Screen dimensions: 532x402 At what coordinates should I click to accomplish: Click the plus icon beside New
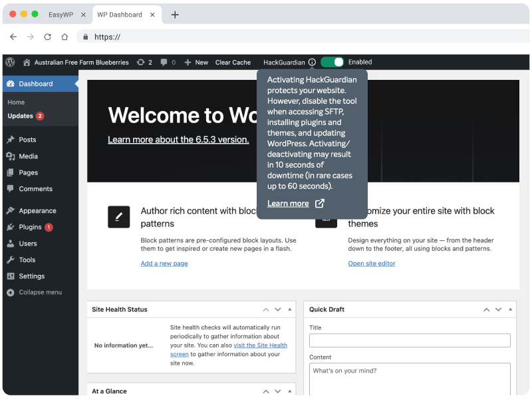(188, 63)
